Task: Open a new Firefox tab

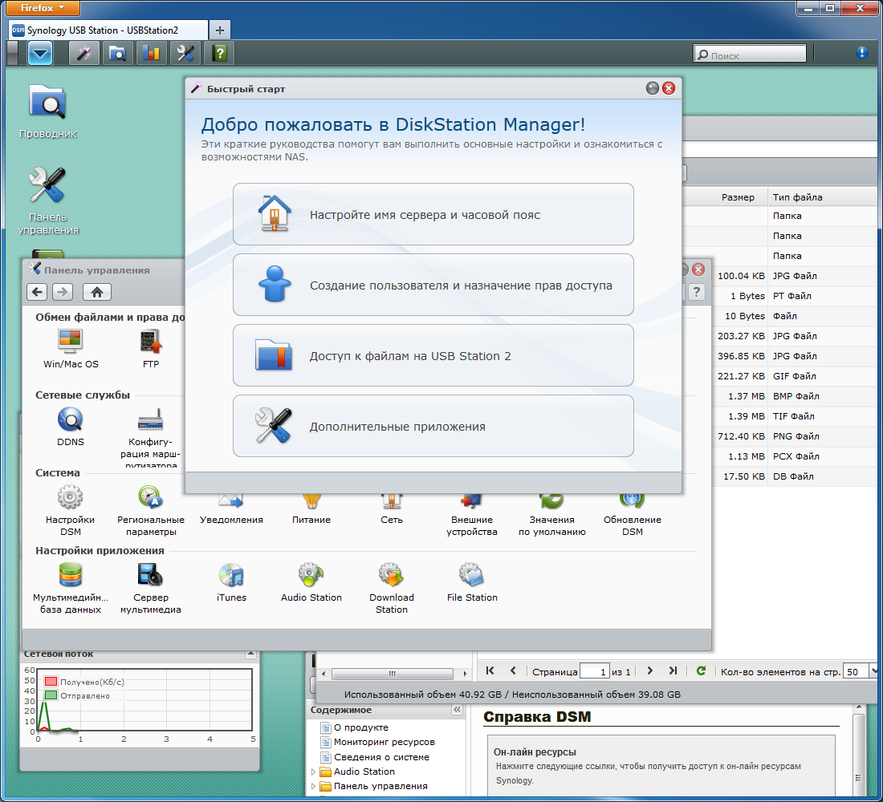Action: [x=220, y=30]
